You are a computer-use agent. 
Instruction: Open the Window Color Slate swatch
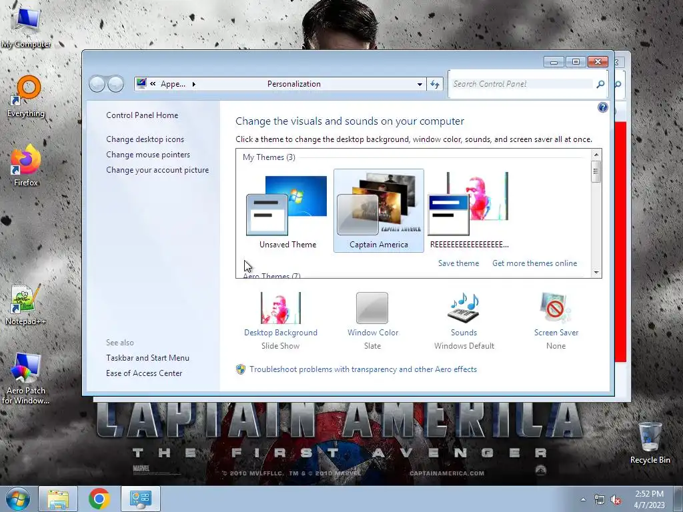click(x=372, y=308)
